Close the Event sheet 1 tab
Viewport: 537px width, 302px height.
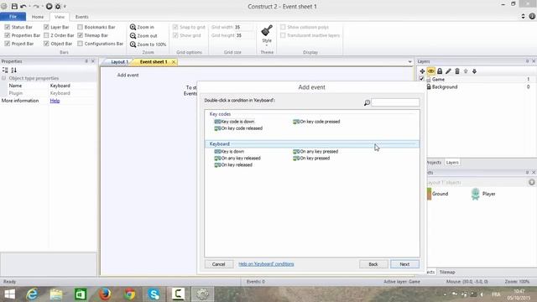tap(174, 62)
